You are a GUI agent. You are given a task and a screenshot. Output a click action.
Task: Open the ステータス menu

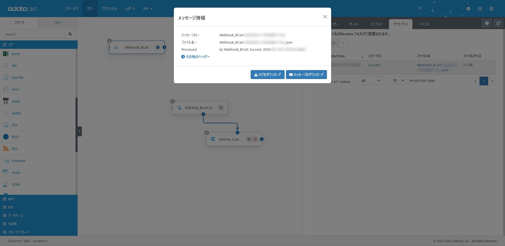pyautogui.click(x=72, y=9)
